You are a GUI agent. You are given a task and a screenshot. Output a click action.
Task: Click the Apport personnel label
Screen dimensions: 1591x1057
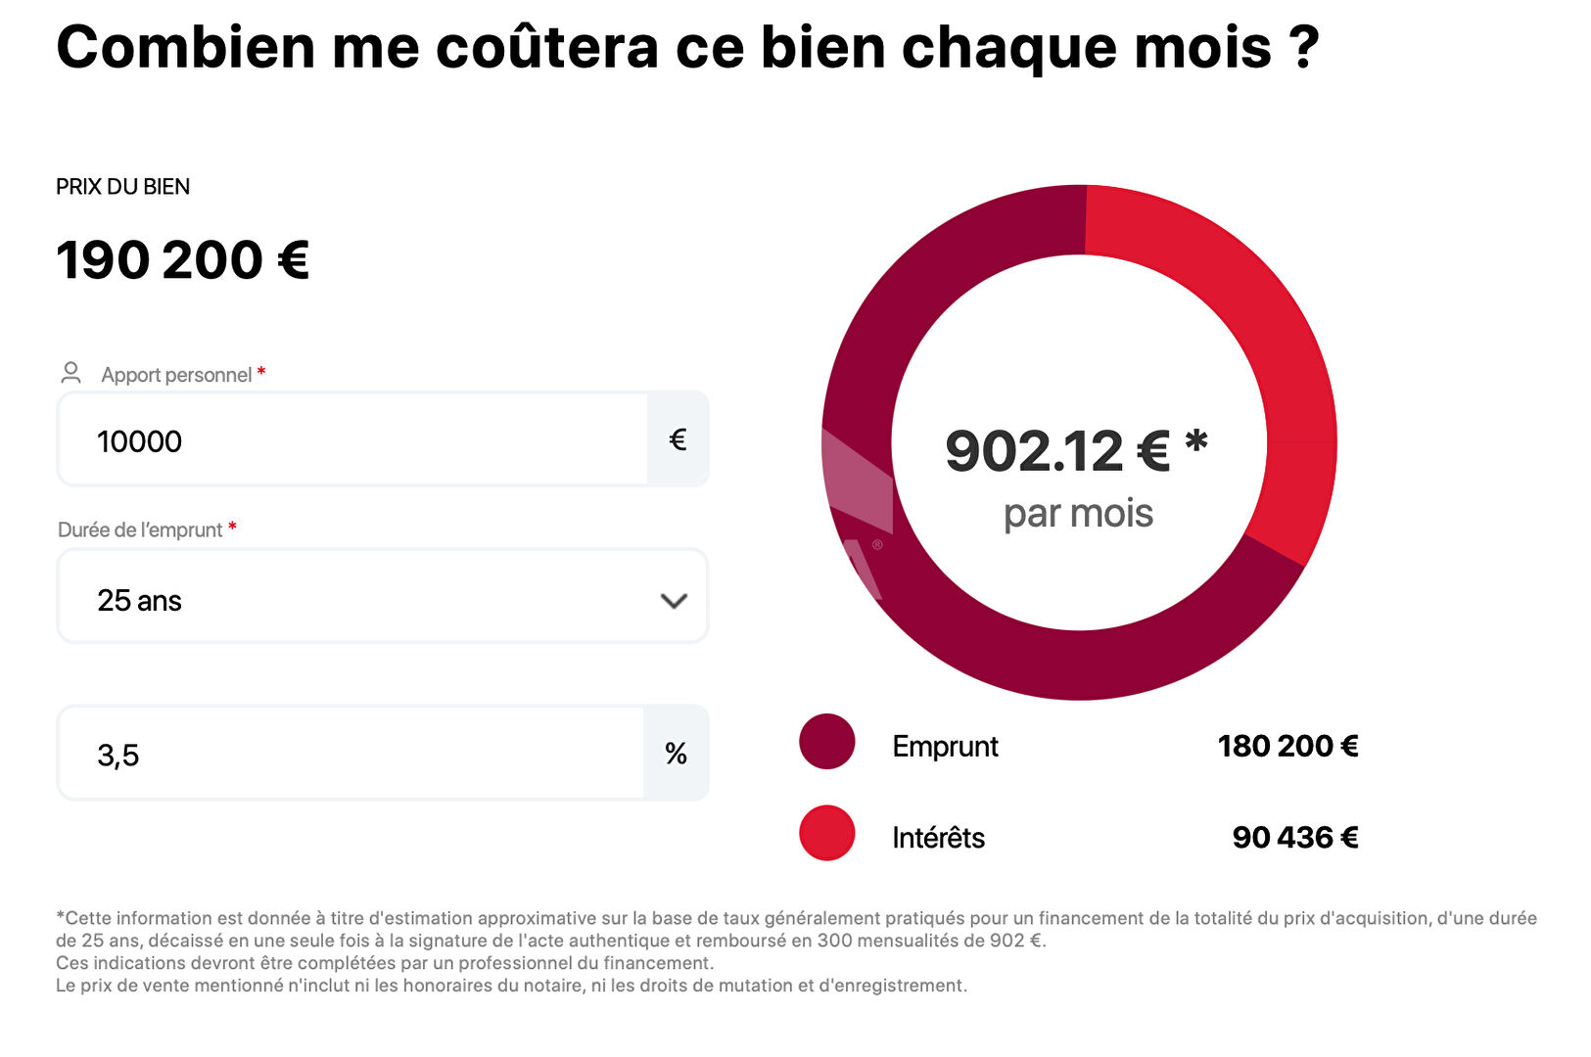176,375
